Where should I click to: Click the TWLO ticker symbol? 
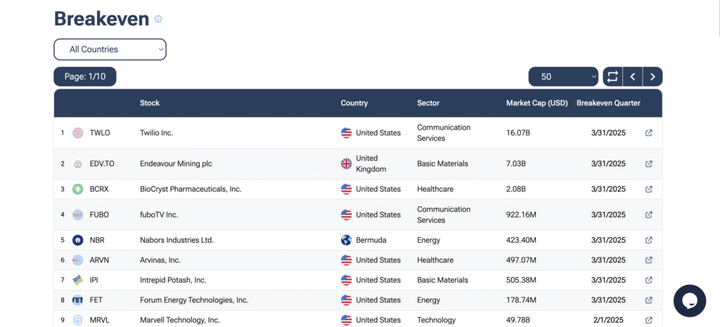(x=100, y=133)
